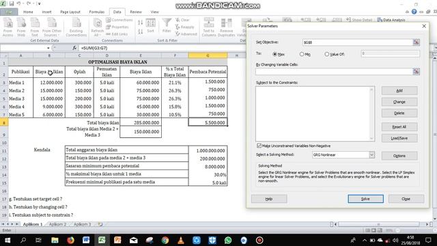Image resolution: width=437 pixels, height=246 pixels.
Task: Click the Delete constraint button
Action: coord(399,113)
